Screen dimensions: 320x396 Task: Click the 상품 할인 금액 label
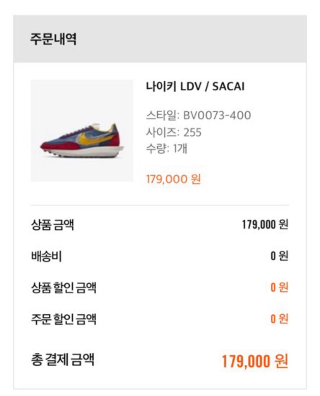[x=64, y=288]
